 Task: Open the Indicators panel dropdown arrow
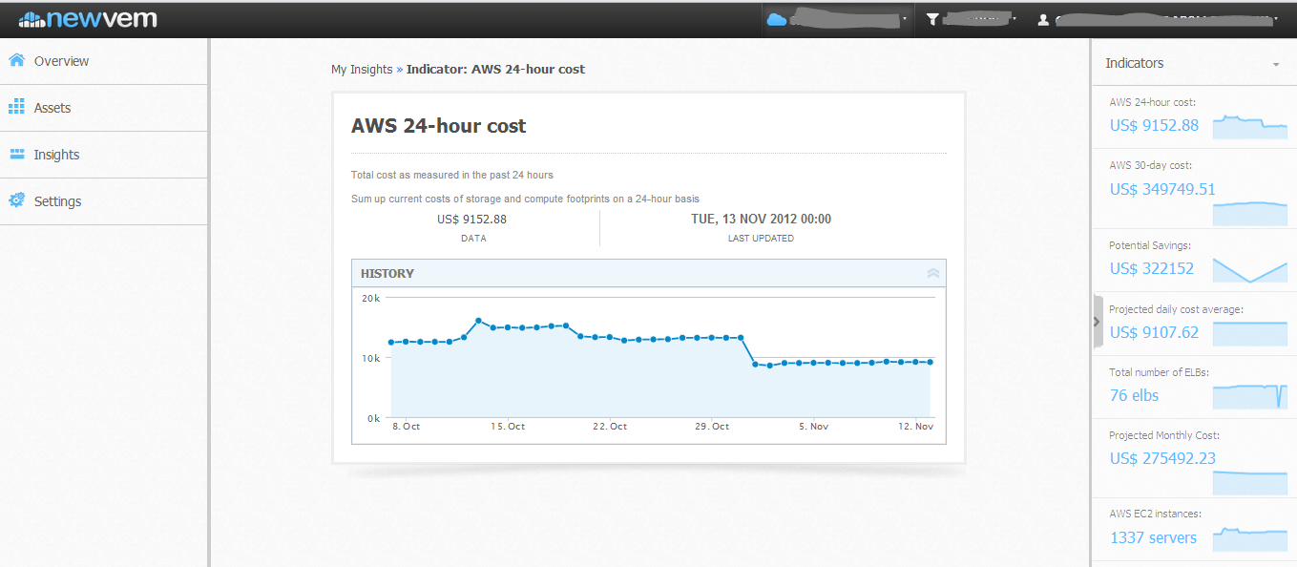coord(1276,64)
